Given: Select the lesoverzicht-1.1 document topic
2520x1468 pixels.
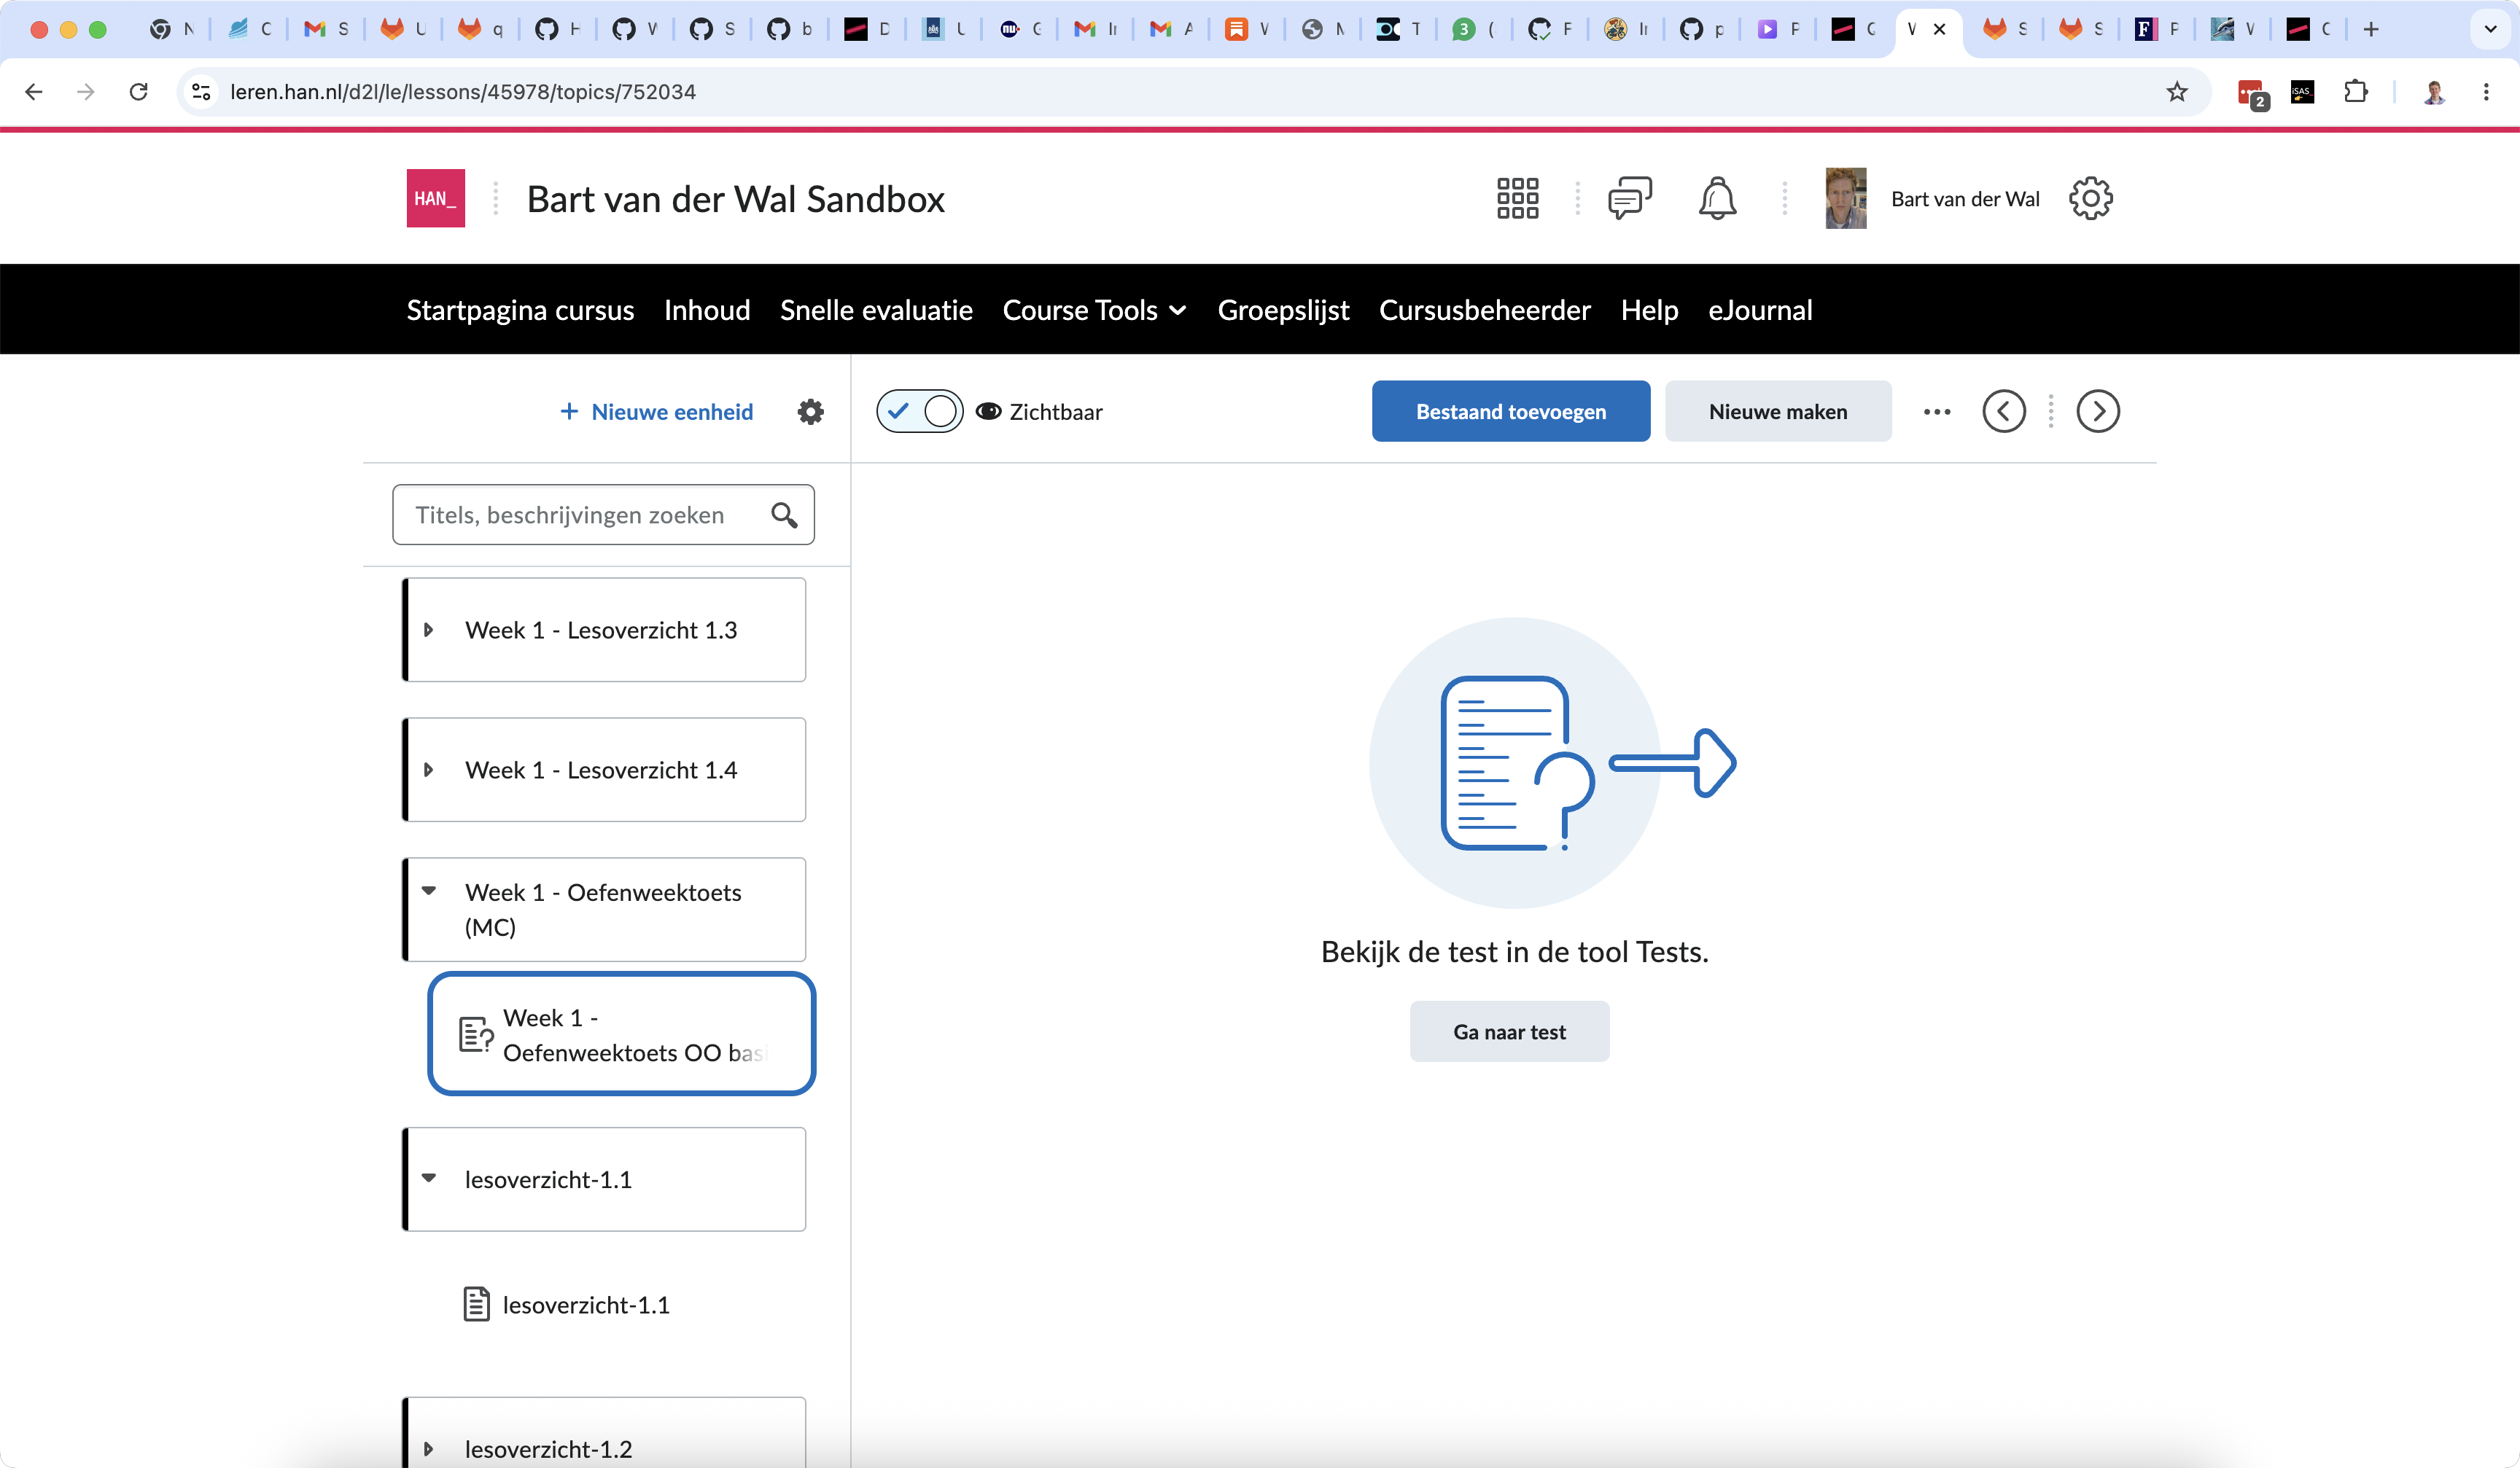Looking at the screenshot, I should point(585,1304).
